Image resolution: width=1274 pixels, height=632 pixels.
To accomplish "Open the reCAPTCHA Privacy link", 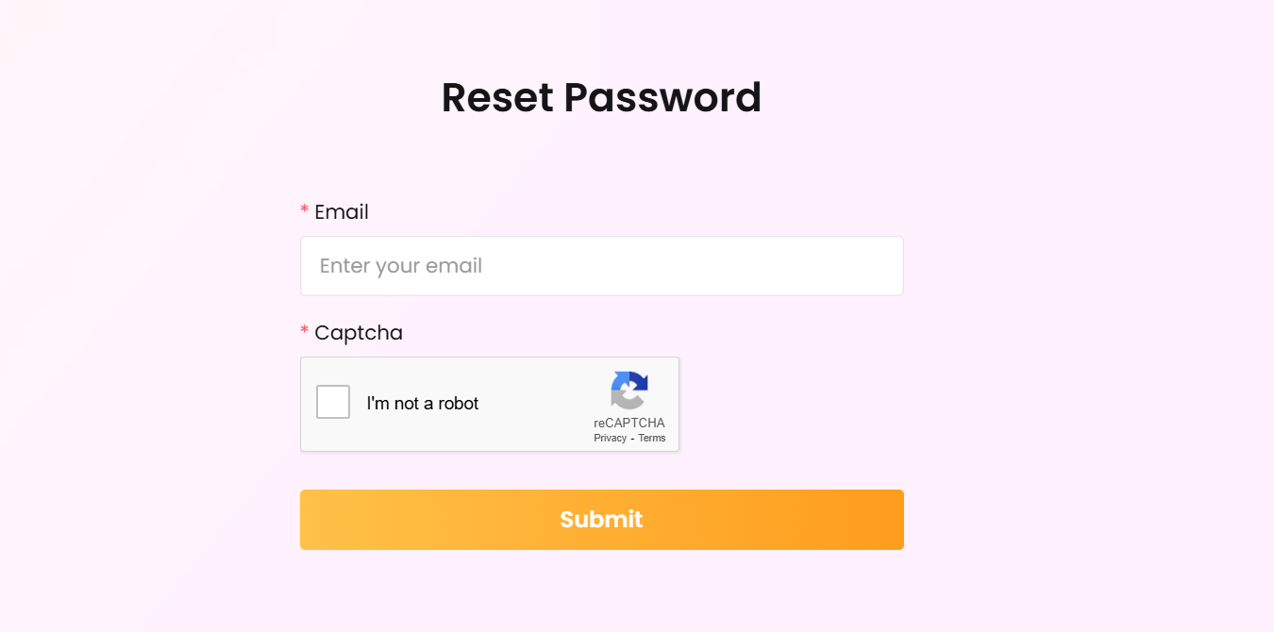I will pos(610,438).
